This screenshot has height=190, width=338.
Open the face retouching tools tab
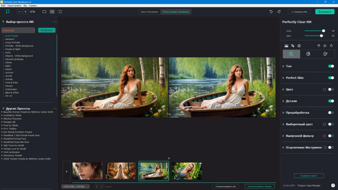click(x=308, y=54)
